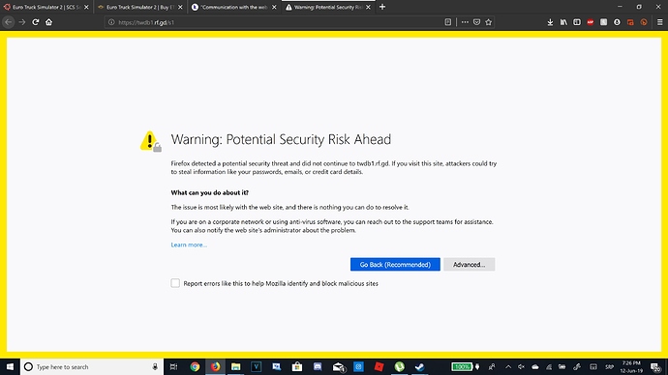668x375 pixels.
Task: Open Task View on the taskbar
Action: (173, 366)
